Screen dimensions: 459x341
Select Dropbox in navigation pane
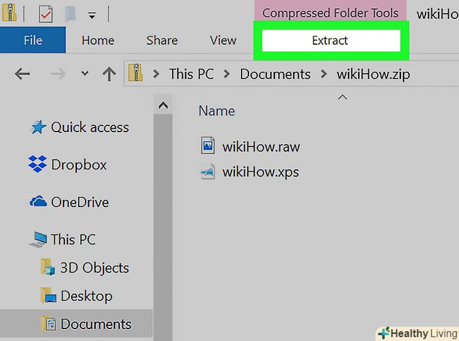pyautogui.click(x=79, y=164)
